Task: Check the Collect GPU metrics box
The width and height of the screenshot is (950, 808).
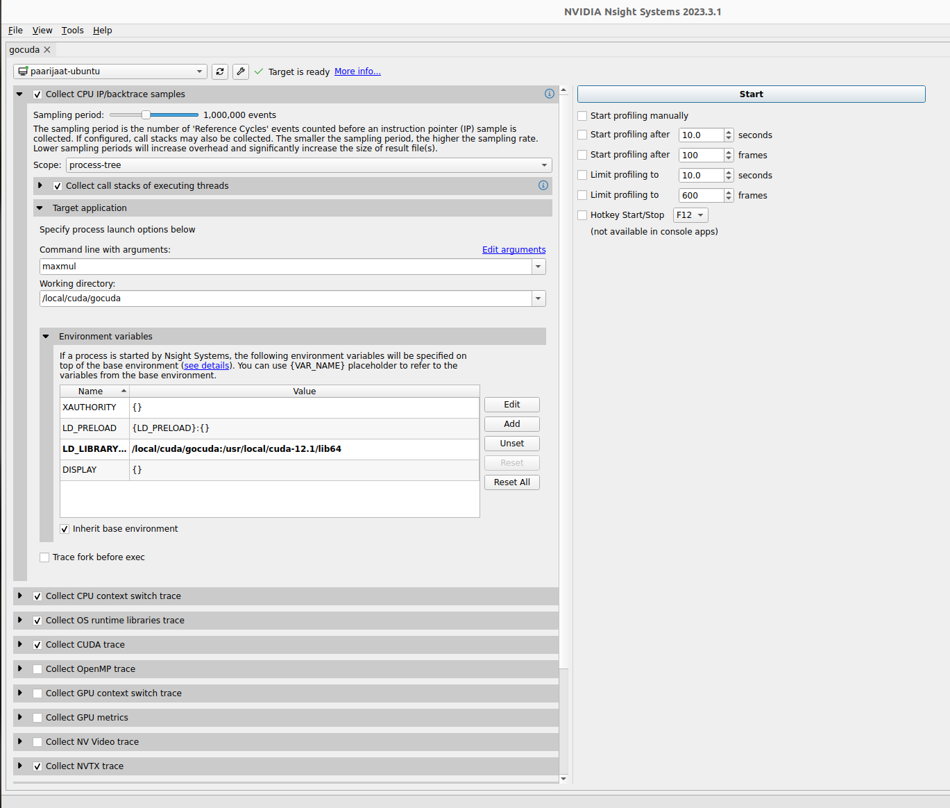Action: pyautogui.click(x=37, y=718)
